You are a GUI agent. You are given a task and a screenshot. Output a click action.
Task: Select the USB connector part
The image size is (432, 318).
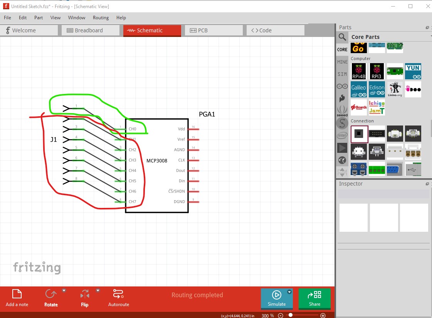413,169
